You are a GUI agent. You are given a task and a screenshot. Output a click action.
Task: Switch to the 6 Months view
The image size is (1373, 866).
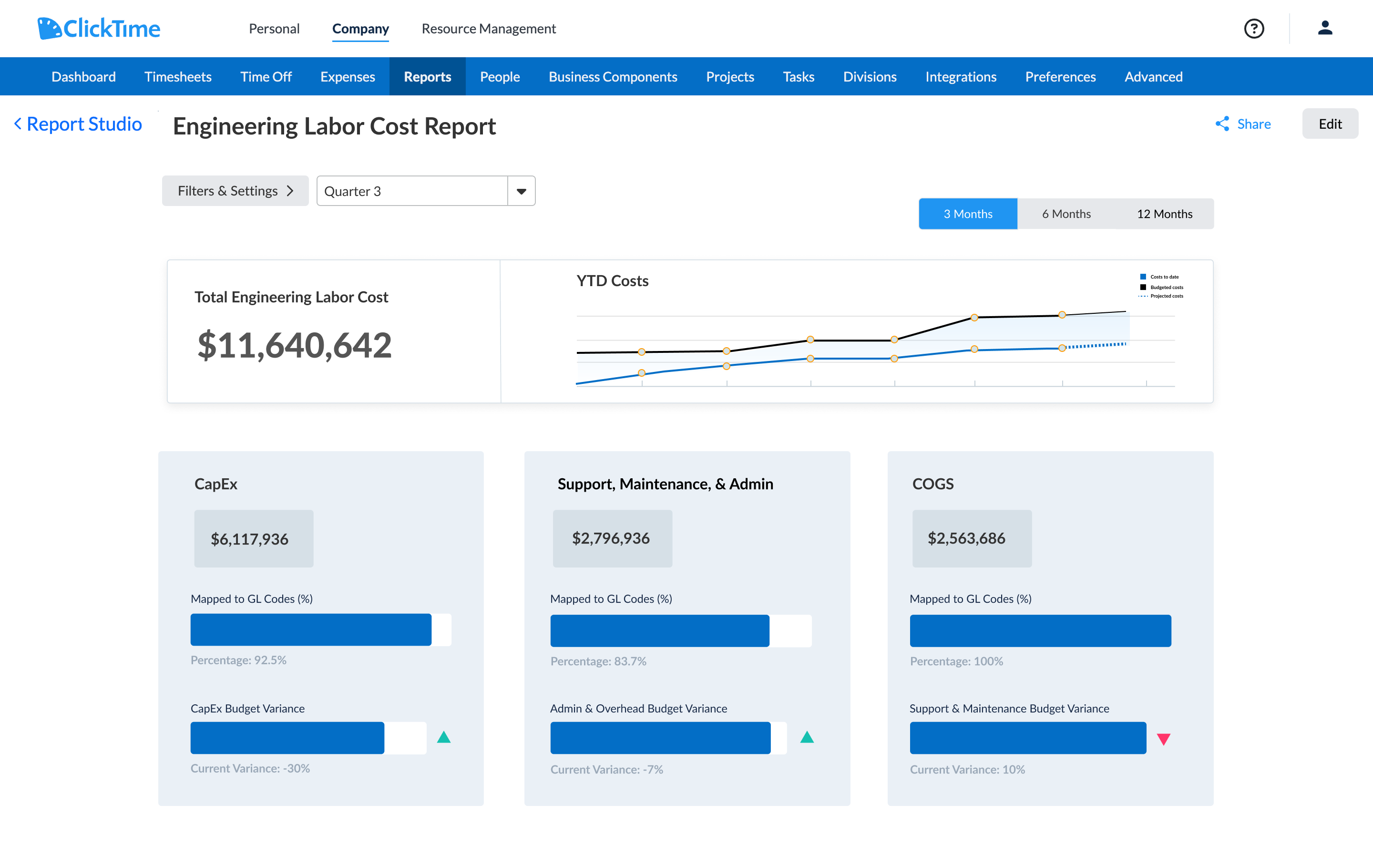pyautogui.click(x=1066, y=213)
